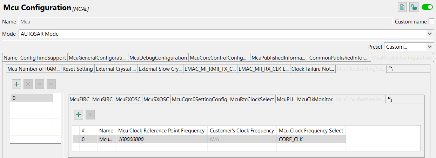Click the Mcu... name cell in row 0
The image size is (436, 158).
[x=106, y=139]
